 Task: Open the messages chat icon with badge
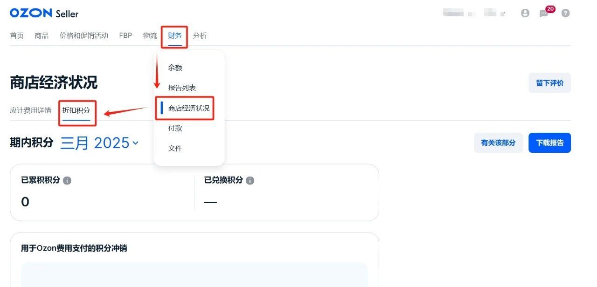[545, 13]
